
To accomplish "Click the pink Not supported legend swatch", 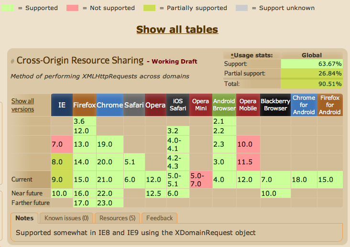I will (73, 8).
